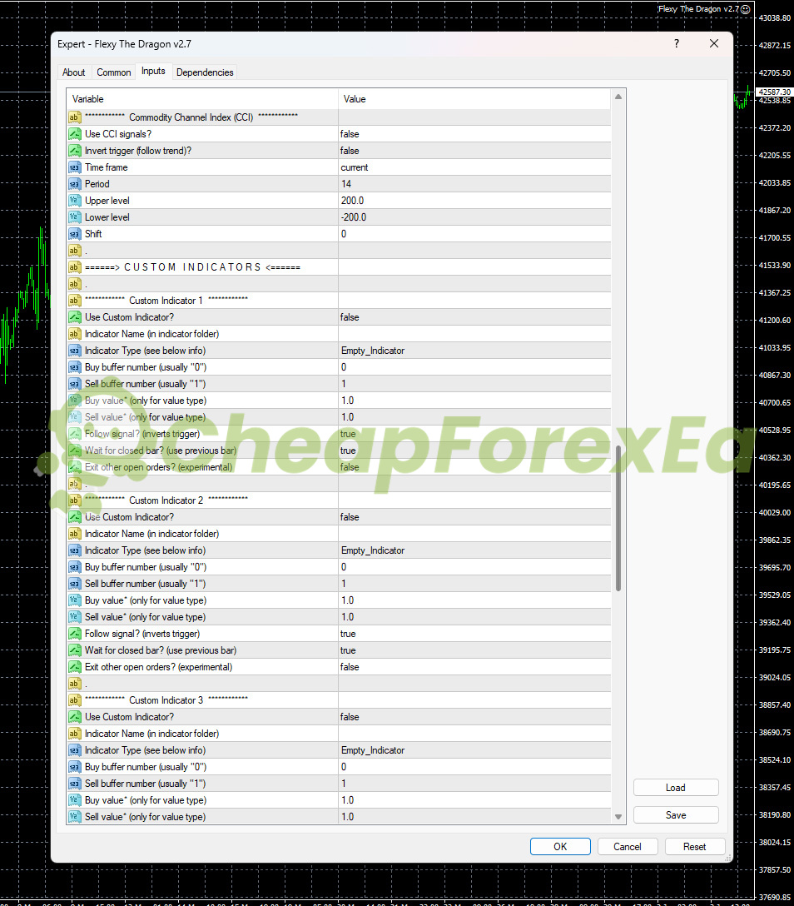Image resolution: width=794 pixels, height=906 pixels.
Task: Save the current inputs with Save
Action: (676, 814)
